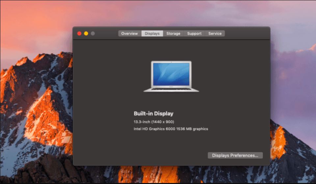Click the disabled gray zoom button
The image size is (316, 184).
coord(93,33)
